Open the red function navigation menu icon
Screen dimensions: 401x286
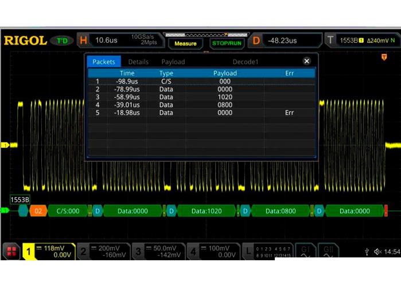(x=11, y=251)
